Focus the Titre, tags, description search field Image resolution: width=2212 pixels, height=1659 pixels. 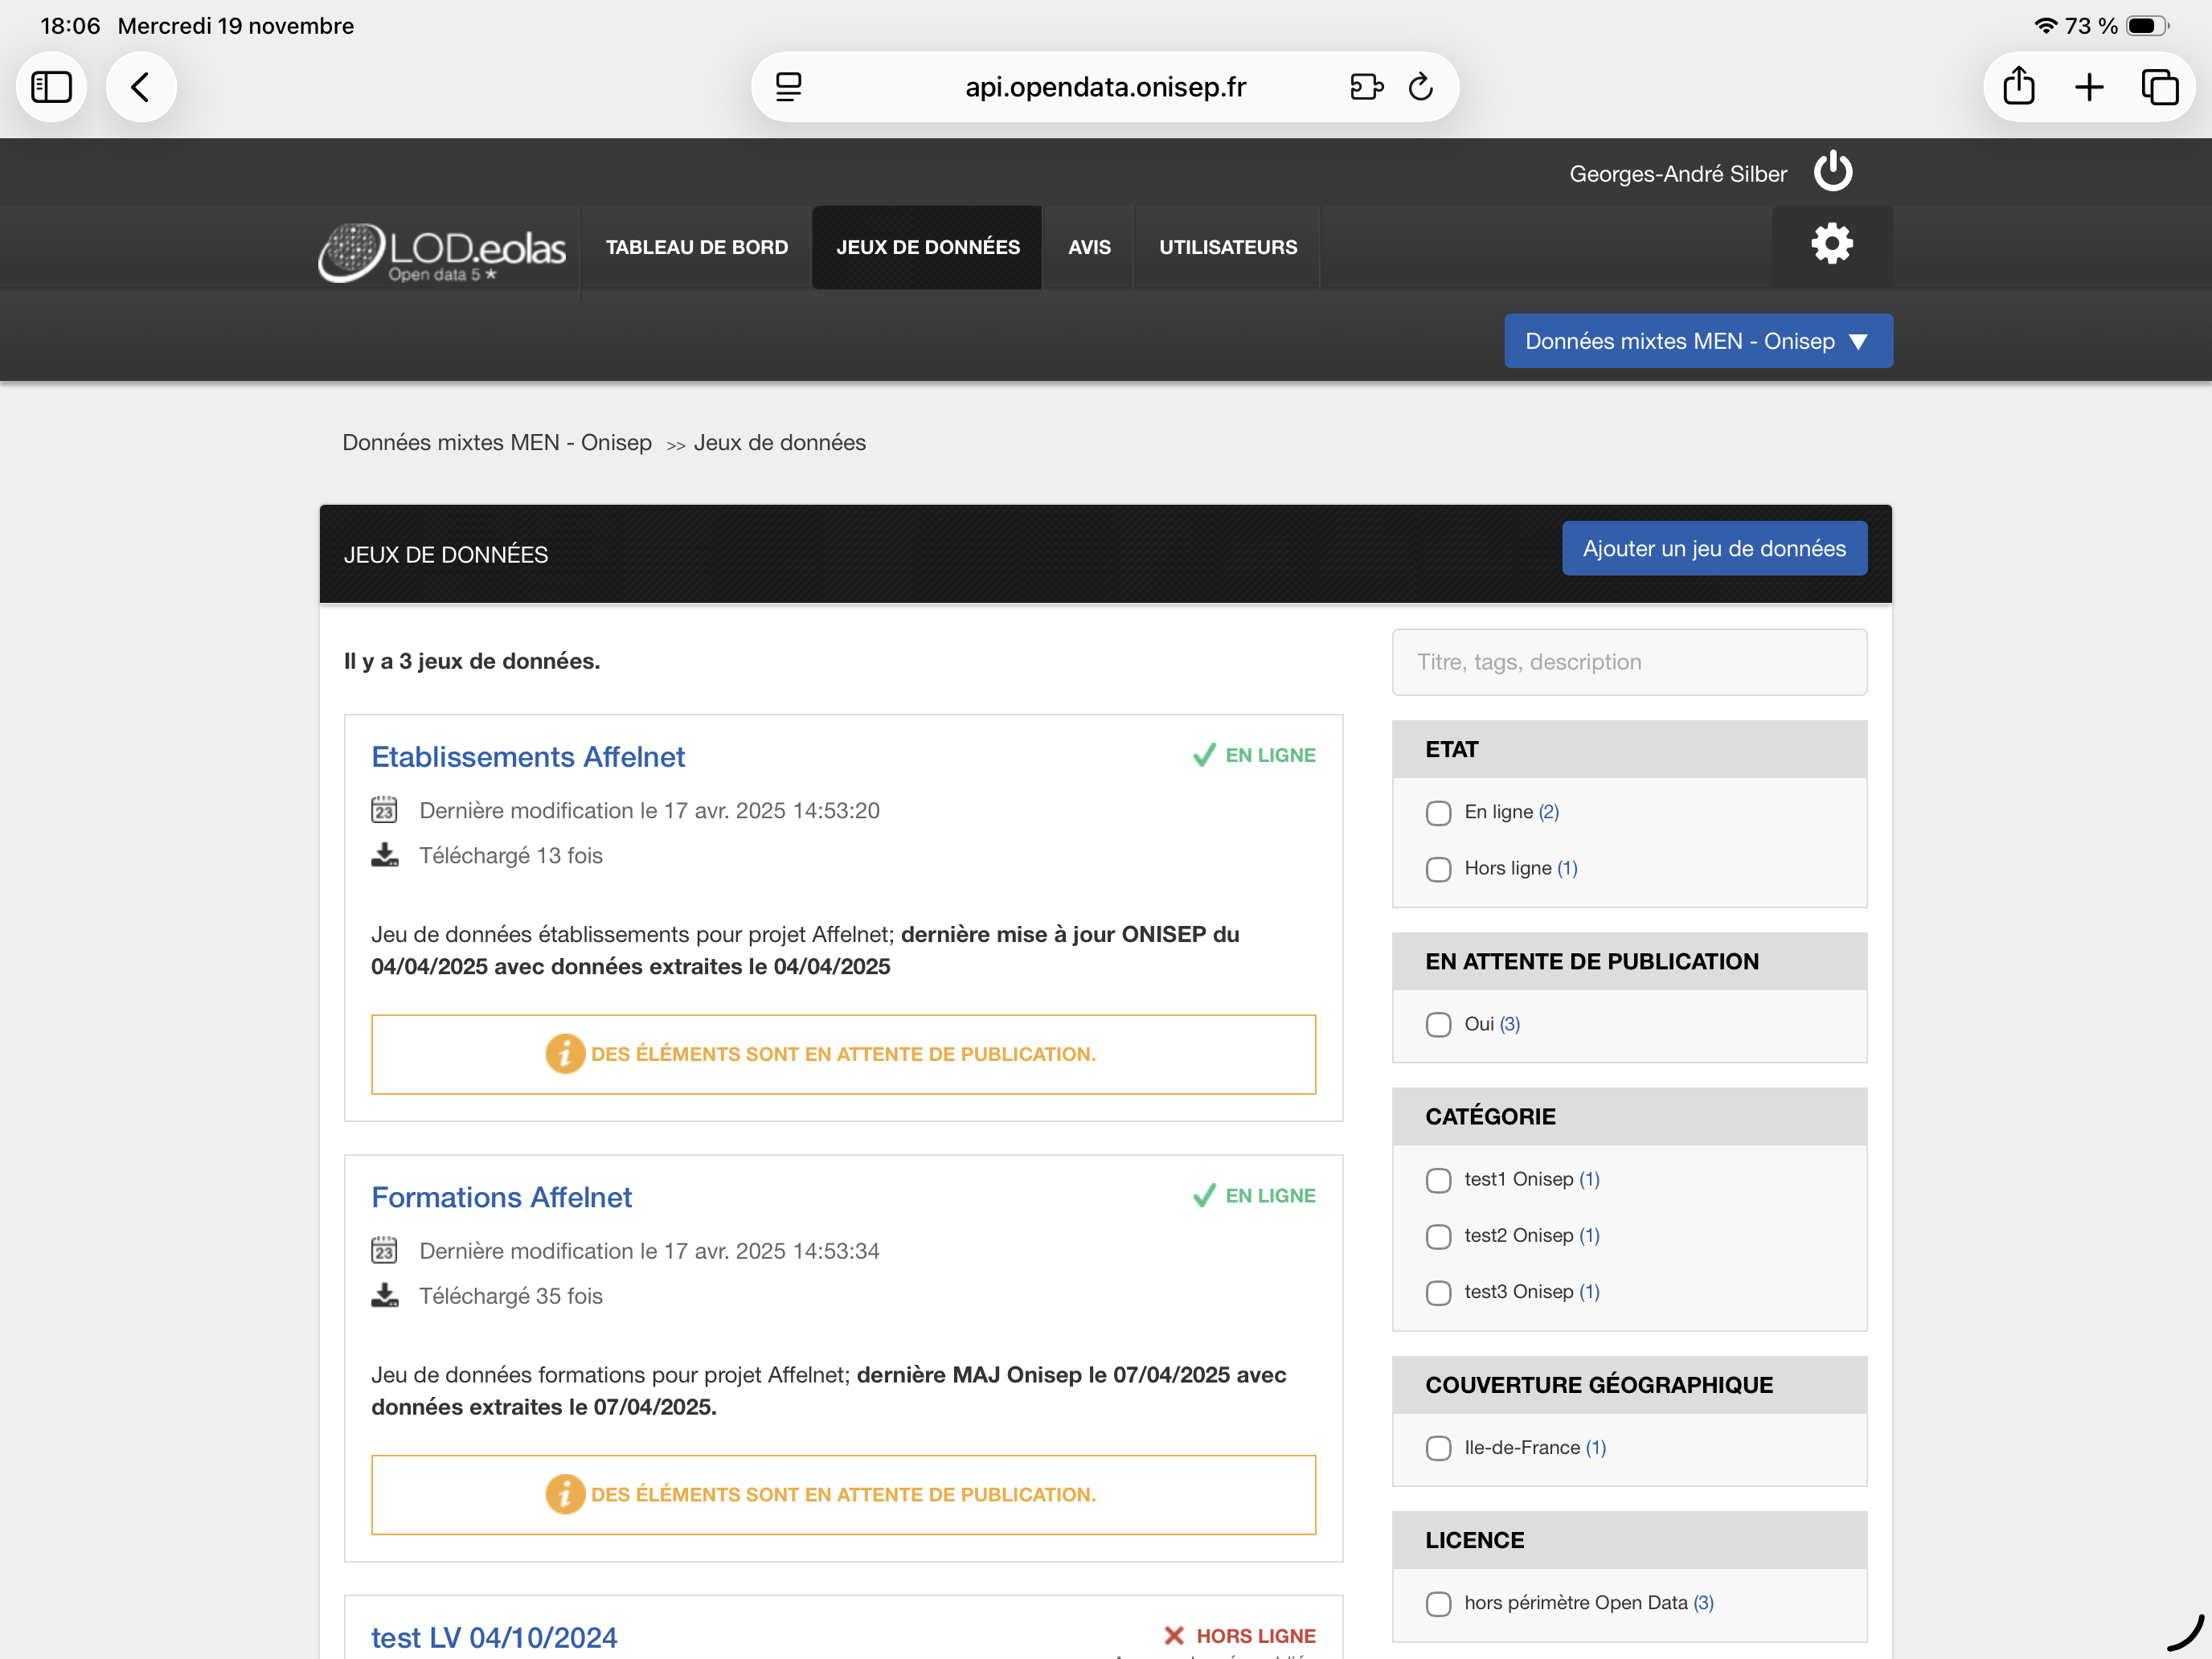(1628, 662)
